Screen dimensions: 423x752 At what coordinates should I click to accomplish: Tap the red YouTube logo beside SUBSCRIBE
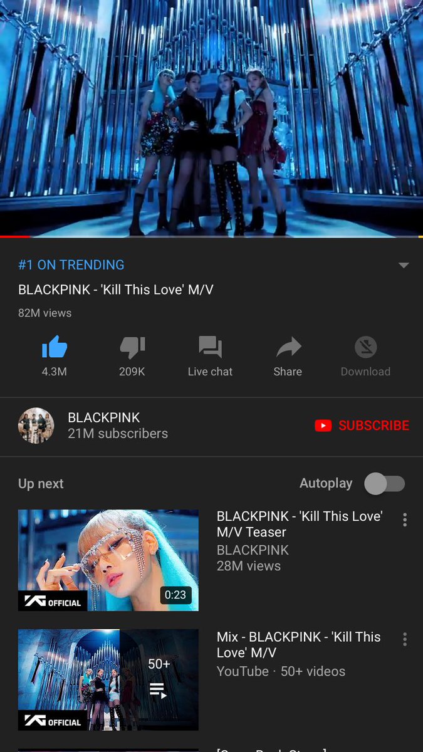(323, 426)
